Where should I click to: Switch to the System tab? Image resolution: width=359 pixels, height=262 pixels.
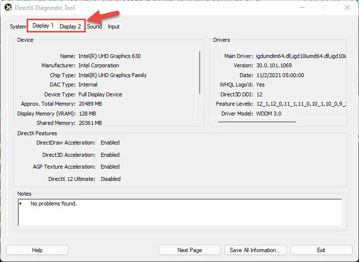click(x=18, y=27)
